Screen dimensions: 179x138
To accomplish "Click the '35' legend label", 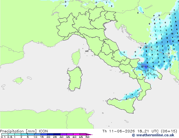I will tap(68, 137).
